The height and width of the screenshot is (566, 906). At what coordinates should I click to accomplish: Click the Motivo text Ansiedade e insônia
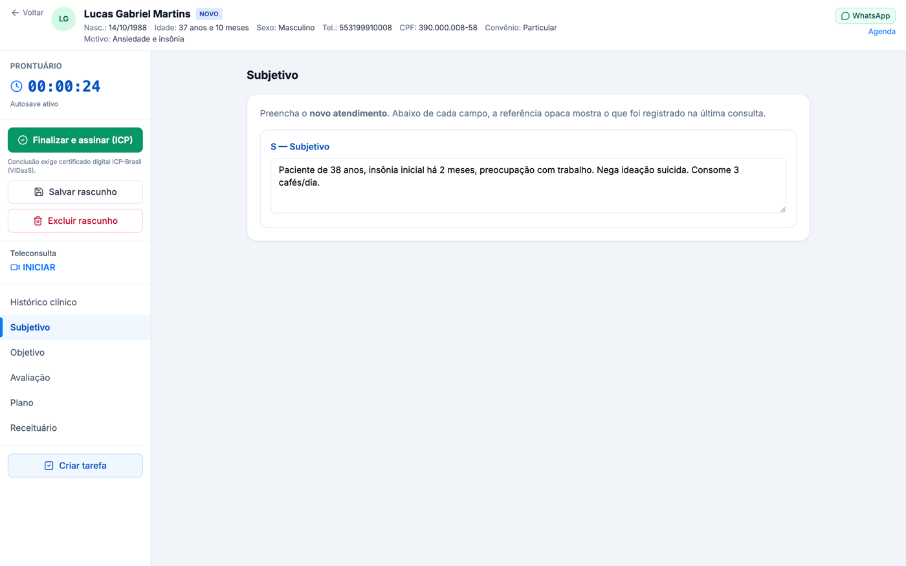pos(148,39)
